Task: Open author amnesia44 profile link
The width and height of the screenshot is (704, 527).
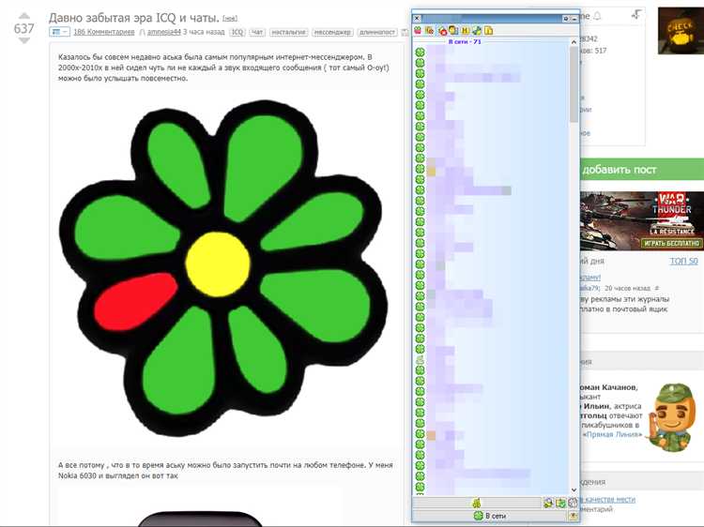Action: pos(164,32)
